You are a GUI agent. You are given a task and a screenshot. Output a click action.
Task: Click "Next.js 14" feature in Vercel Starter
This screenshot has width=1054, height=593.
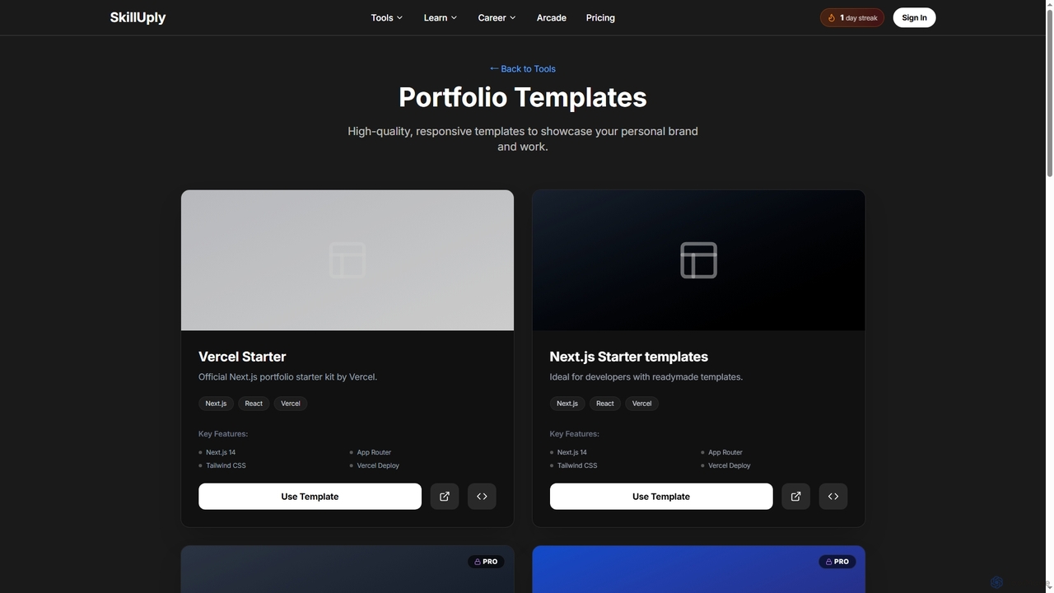221,452
